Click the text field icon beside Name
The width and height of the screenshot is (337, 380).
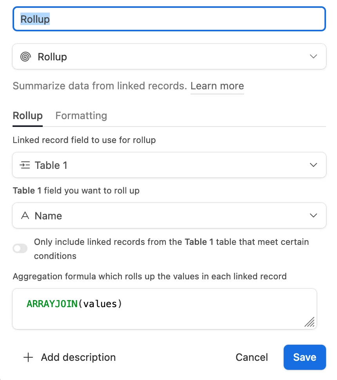tap(25, 215)
